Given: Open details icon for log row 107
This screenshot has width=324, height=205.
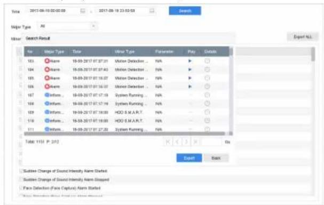Looking at the screenshot, I should (207, 95).
